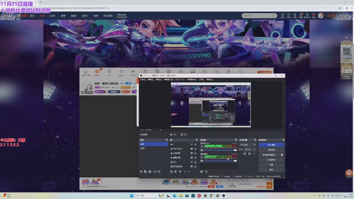The height and width of the screenshot is (199, 354).
Task: Open scene filters icon in Scenes toolbar
Action: [x=150, y=172]
